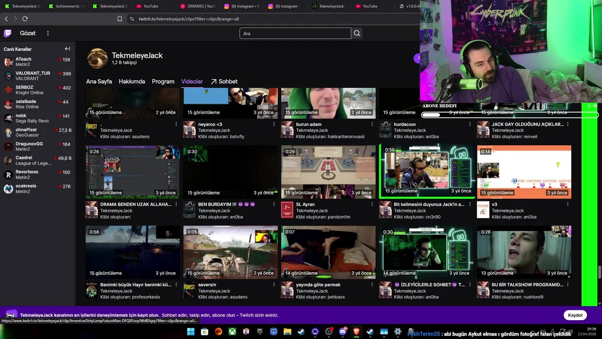Click the browser address bar URL

[189, 19]
